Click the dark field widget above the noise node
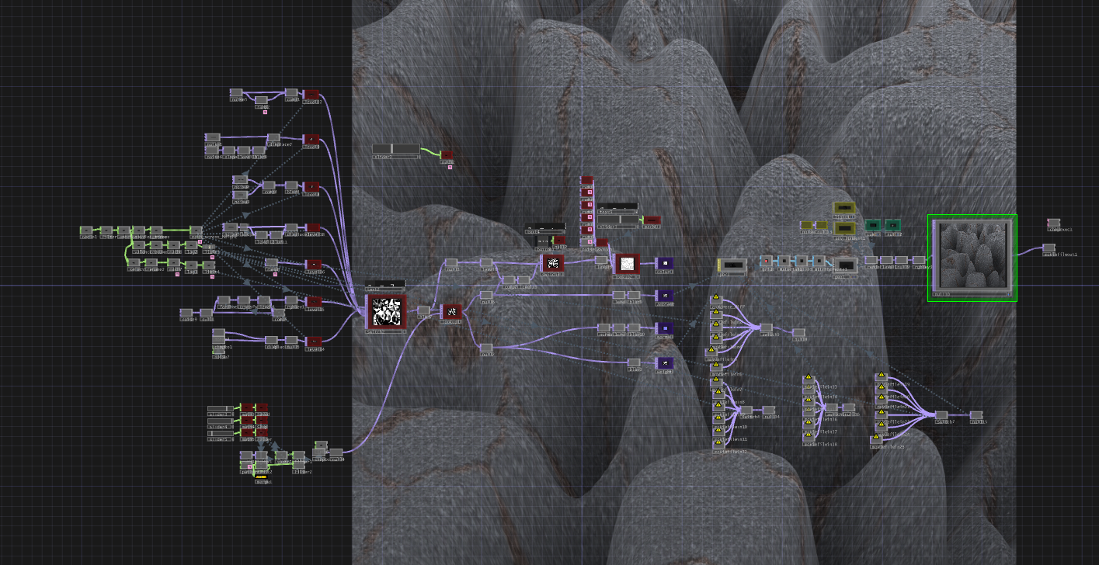The image size is (1099, 565). (385, 285)
